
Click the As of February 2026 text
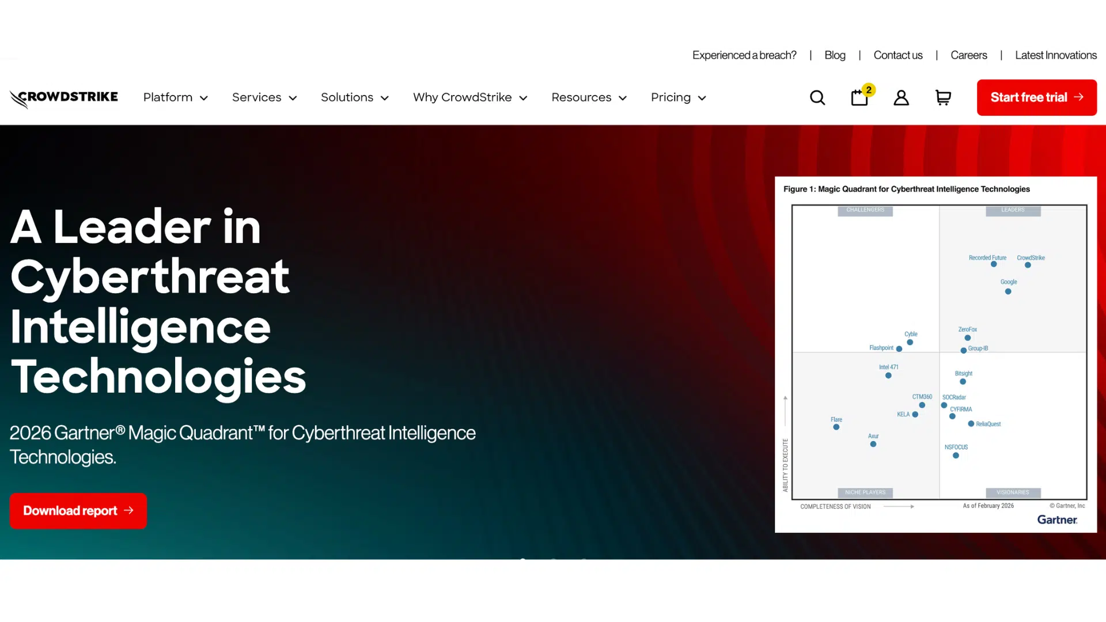[x=988, y=506]
